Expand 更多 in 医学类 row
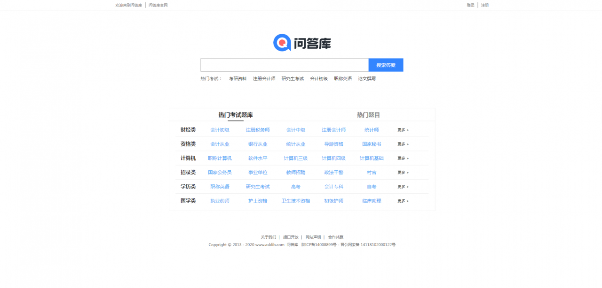Screen dimensions: 602x288 [x=403, y=201]
